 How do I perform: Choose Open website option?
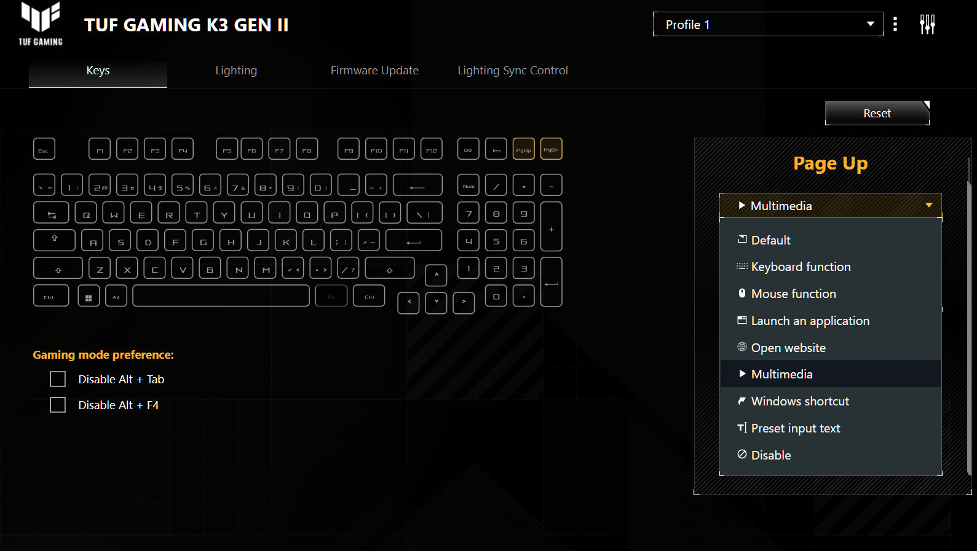pyautogui.click(x=831, y=348)
